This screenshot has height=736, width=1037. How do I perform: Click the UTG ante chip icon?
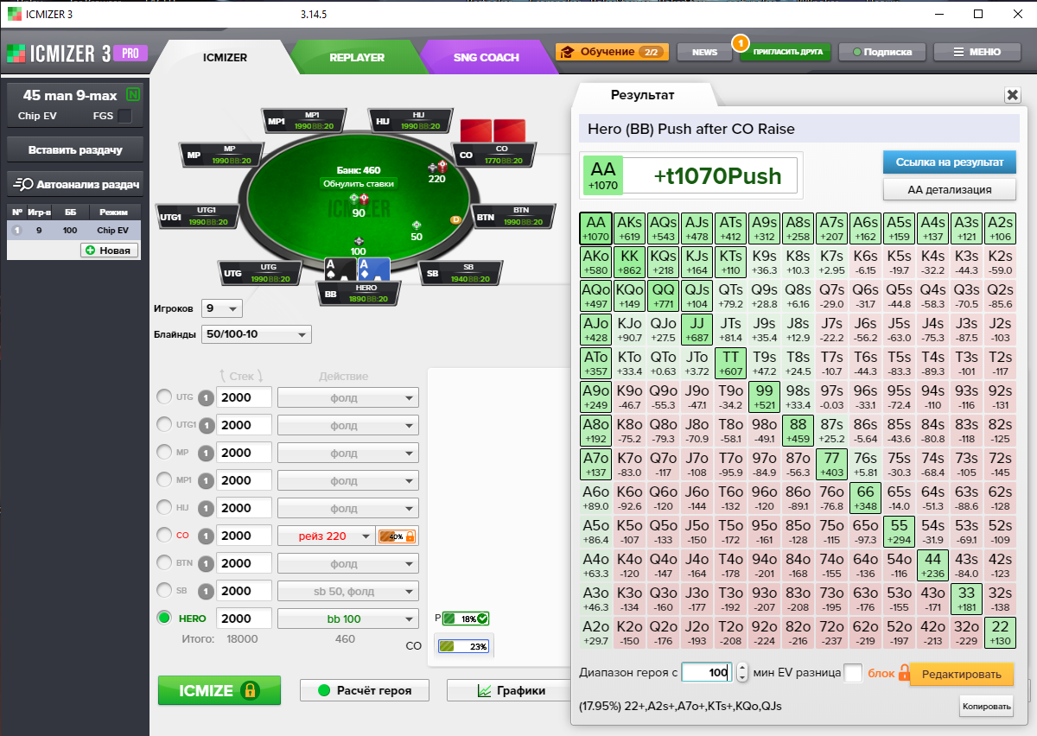(206, 397)
